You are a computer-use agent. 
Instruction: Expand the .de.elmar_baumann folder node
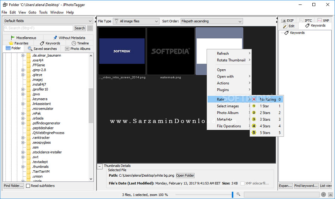pyautogui.click(x=23, y=56)
